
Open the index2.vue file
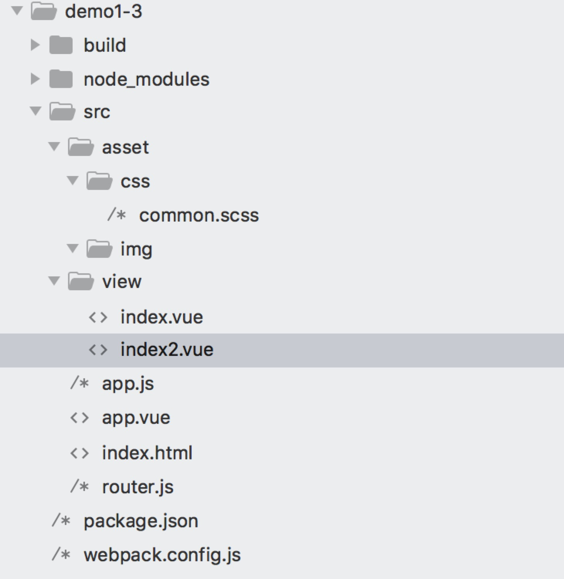(166, 350)
